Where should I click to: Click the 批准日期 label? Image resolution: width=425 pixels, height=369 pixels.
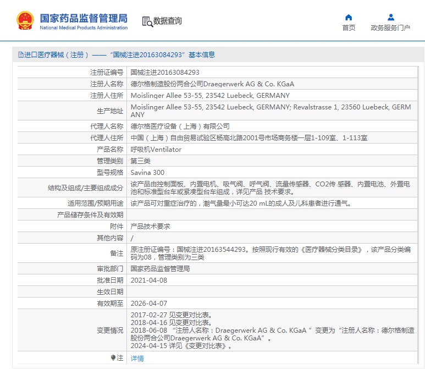(x=110, y=280)
